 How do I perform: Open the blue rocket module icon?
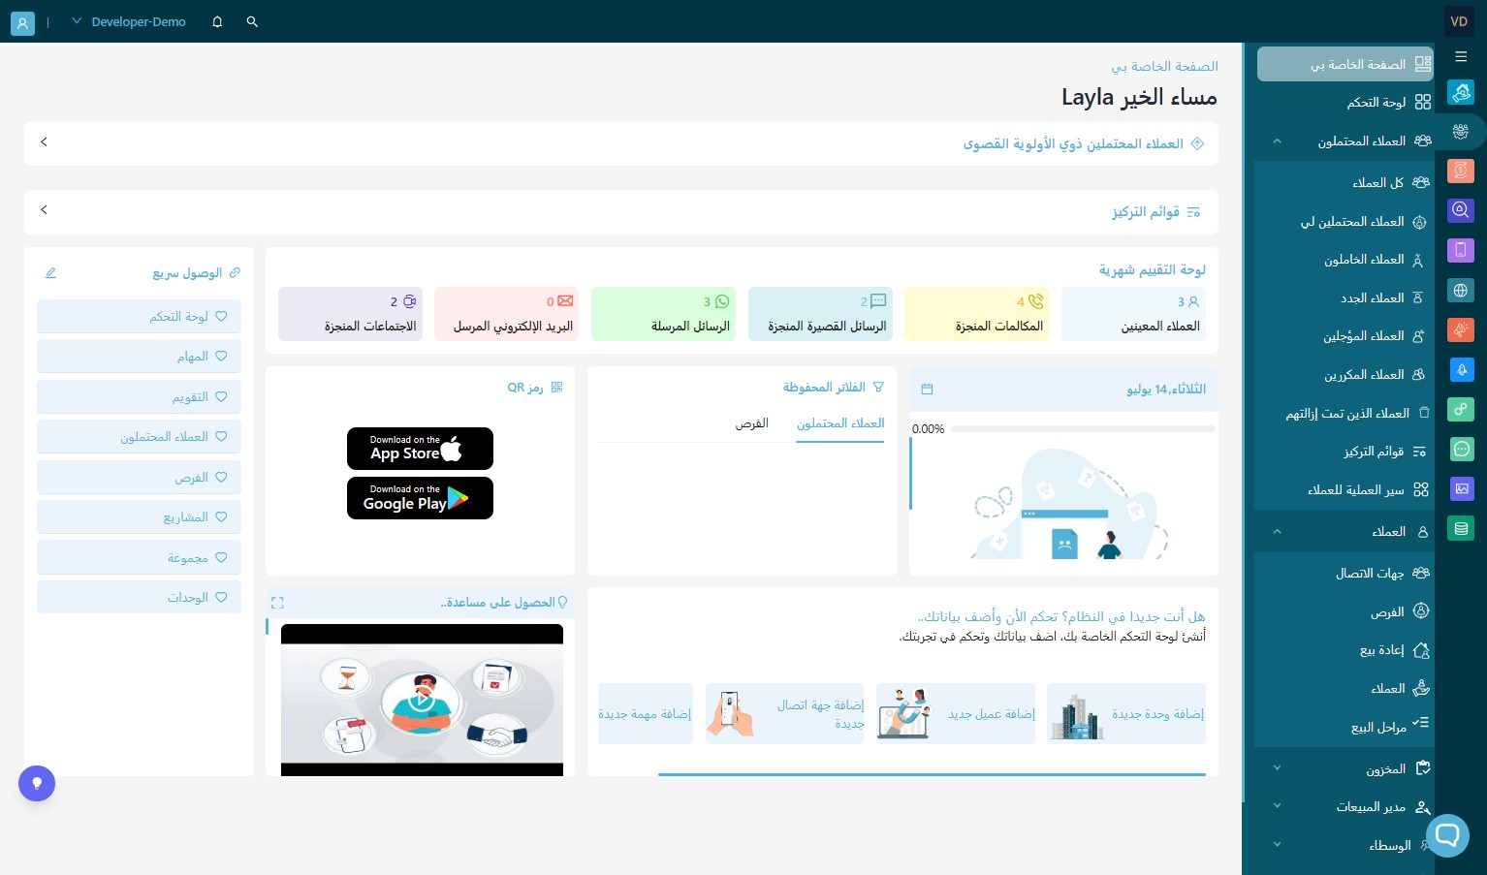click(1461, 369)
